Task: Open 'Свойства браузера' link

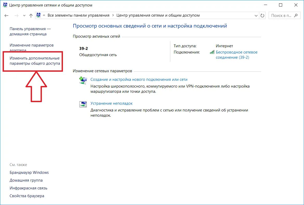Action: (27, 196)
